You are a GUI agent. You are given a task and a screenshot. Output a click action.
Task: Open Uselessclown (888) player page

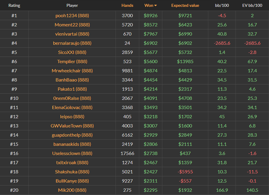[x=72, y=154]
